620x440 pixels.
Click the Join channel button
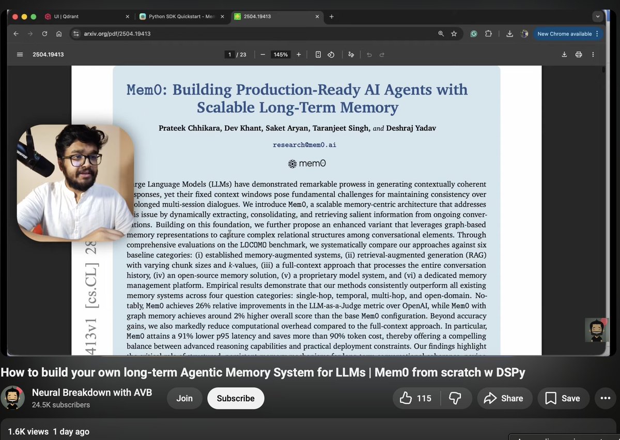[184, 398]
